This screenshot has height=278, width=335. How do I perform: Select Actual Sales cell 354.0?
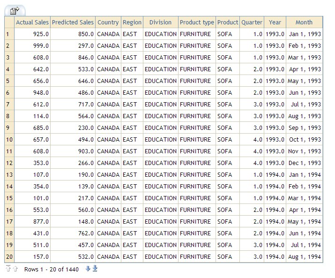point(32,187)
